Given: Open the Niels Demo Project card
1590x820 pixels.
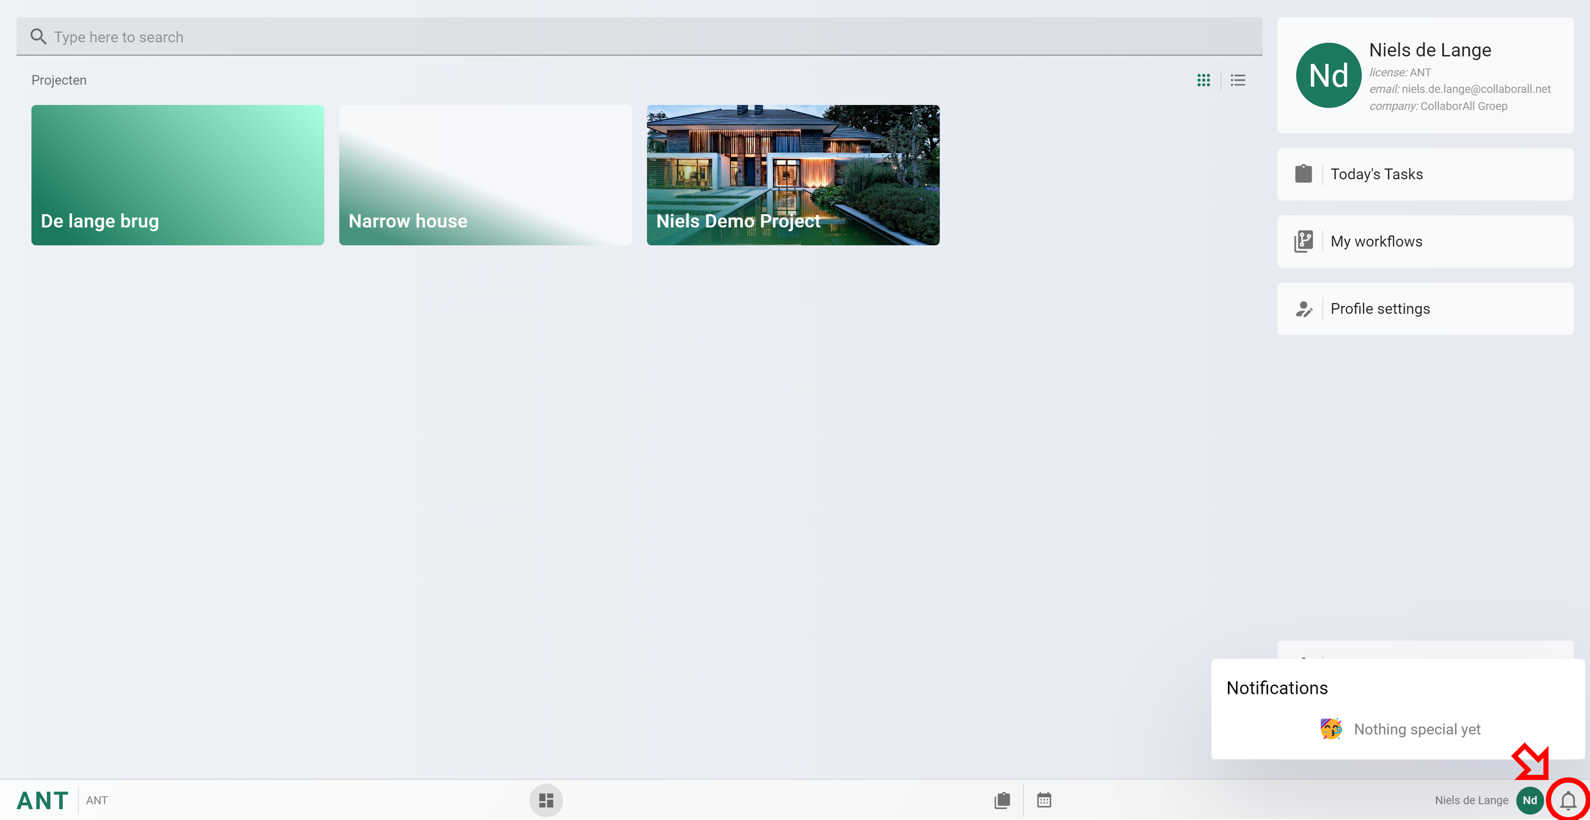Looking at the screenshot, I should (x=793, y=175).
